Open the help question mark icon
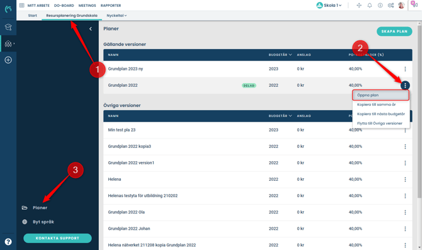 8,242
